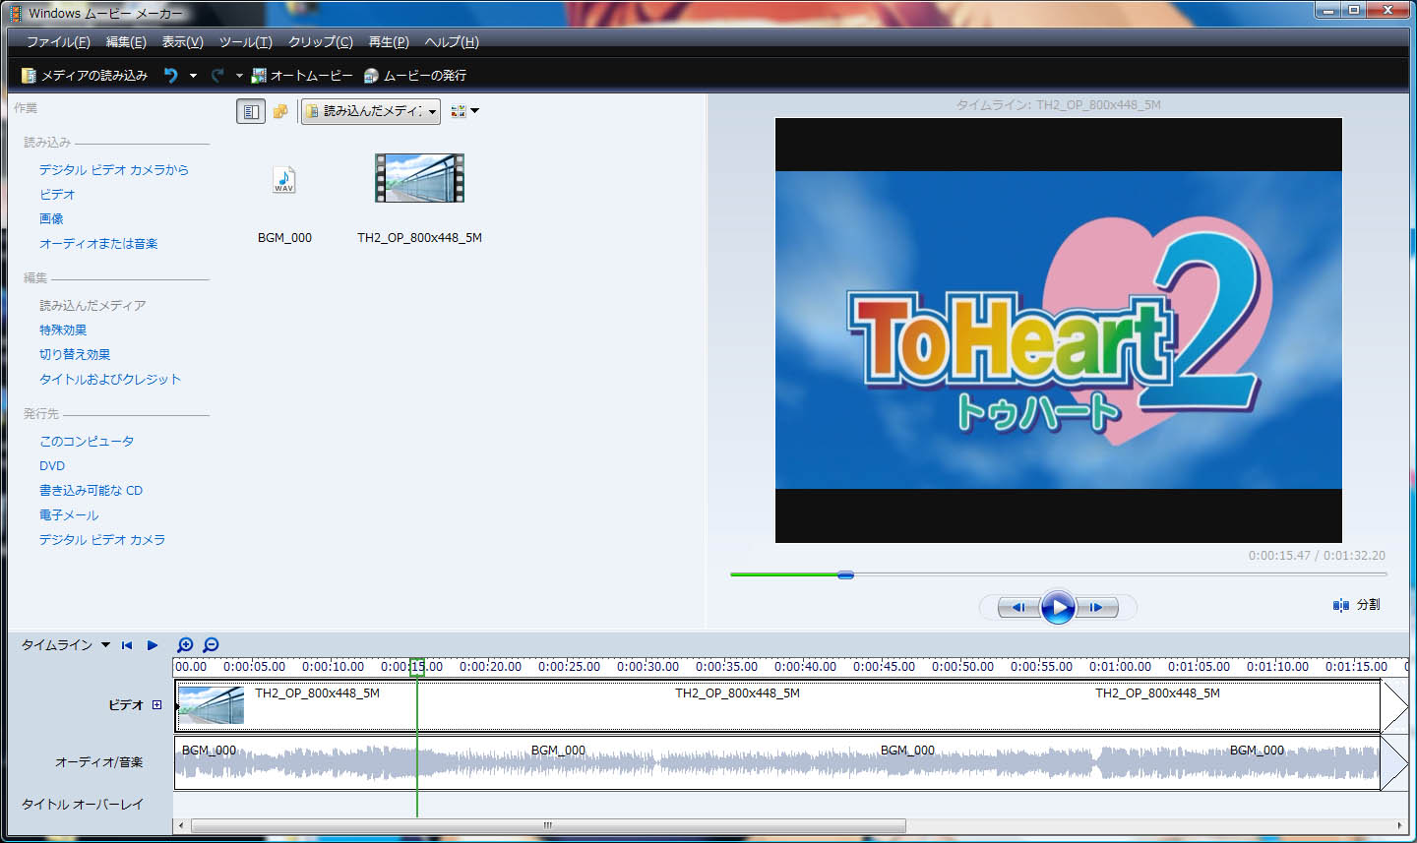Click the Redo arrow icon
Screen dimensions: 1417x843
point(217,75)
